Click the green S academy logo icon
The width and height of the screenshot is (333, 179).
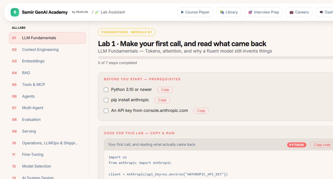click(15, 12)
